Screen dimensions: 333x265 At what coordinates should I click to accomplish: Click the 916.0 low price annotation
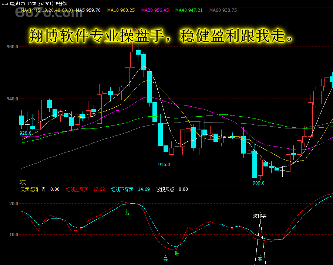click(x=164, y=164)
